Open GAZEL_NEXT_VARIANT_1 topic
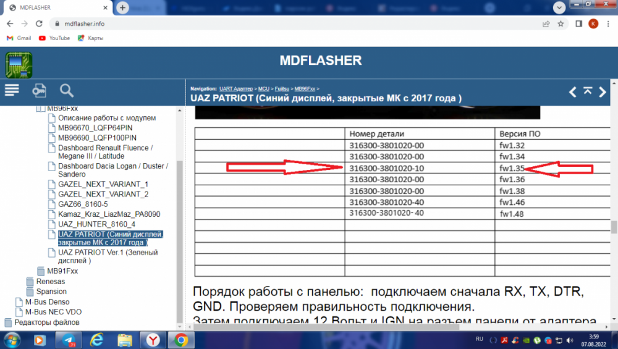Viewport: 618px width, 349px height. 103,184
